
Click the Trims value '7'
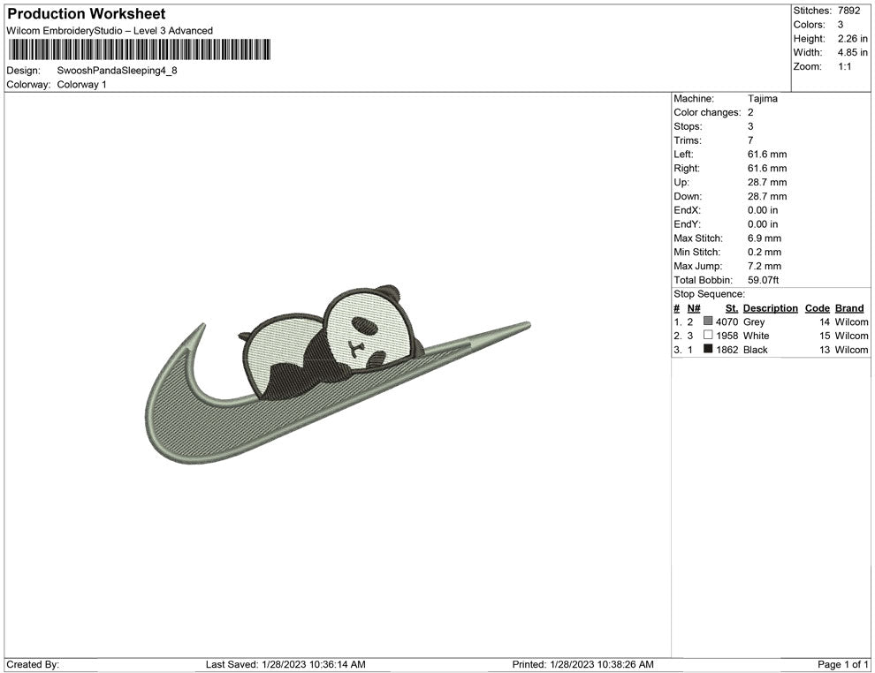[750, 140]
